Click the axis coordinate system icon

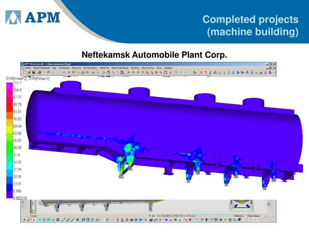[104, 72]
